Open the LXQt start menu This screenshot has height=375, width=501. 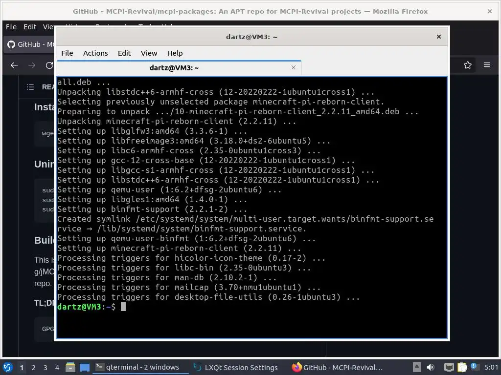pyautogui.click(x=8, y=367)
